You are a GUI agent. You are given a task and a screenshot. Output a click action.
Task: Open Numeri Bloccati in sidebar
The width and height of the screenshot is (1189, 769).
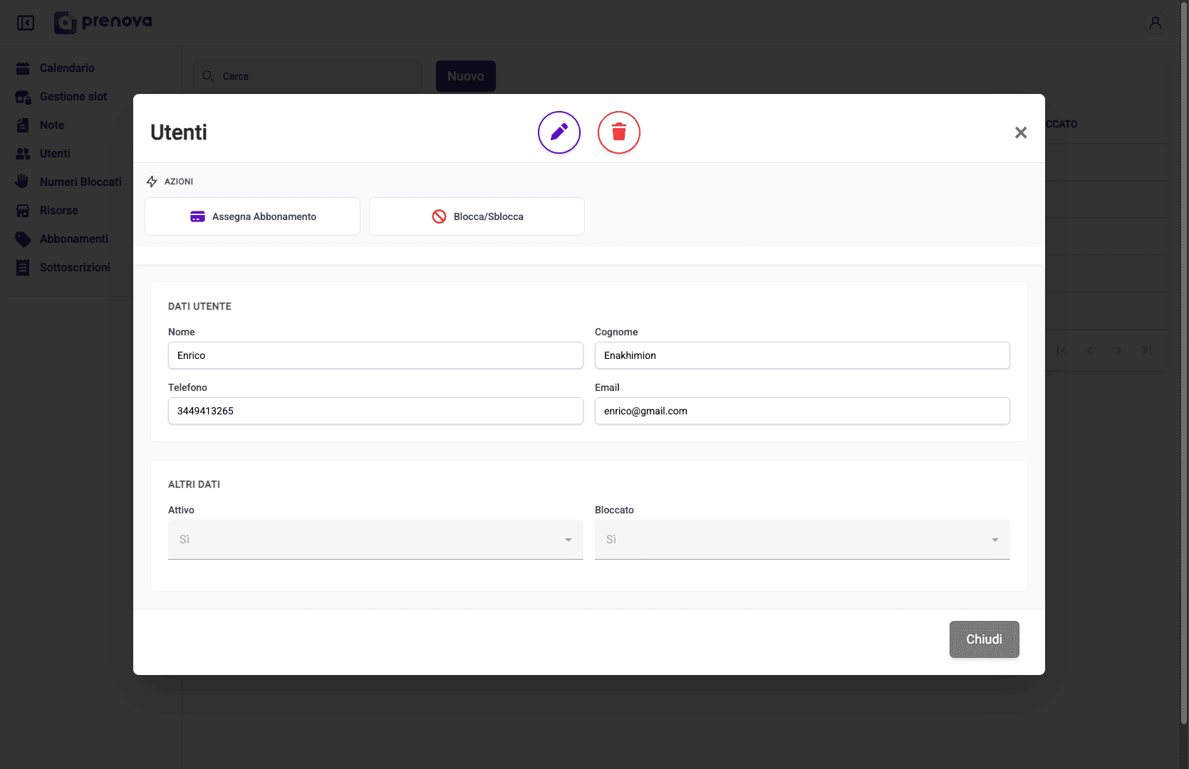[x=24, y=182]
